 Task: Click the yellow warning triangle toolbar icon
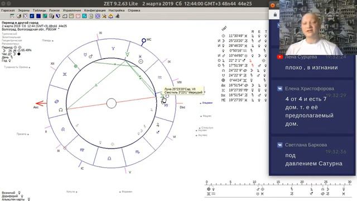110,16
